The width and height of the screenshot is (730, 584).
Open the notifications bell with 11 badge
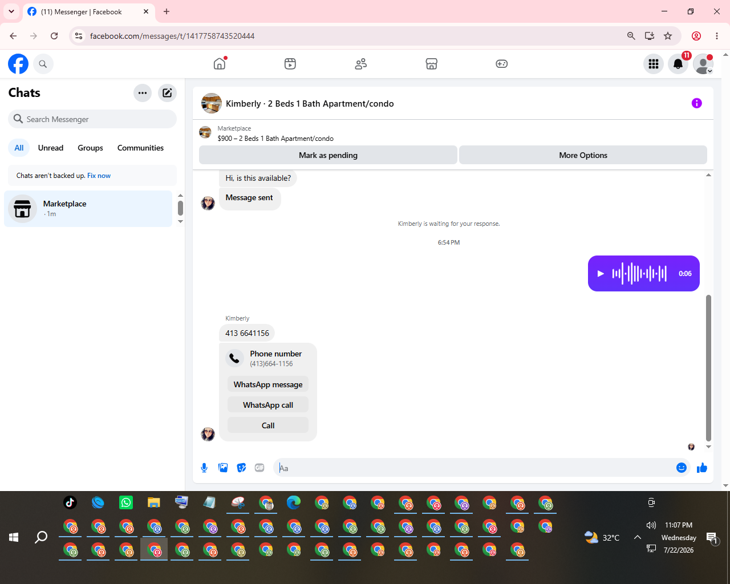(678, 64)
